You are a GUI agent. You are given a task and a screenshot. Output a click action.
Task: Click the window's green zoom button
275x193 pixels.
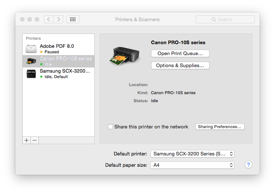click(x=37, y=19)
